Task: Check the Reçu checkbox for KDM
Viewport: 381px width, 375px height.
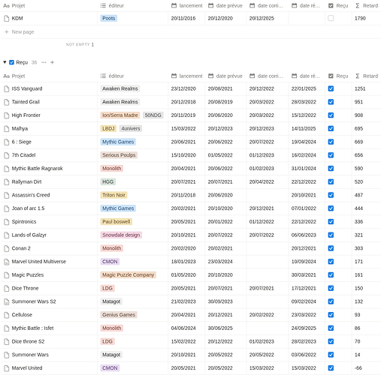Action: (331, 18)
